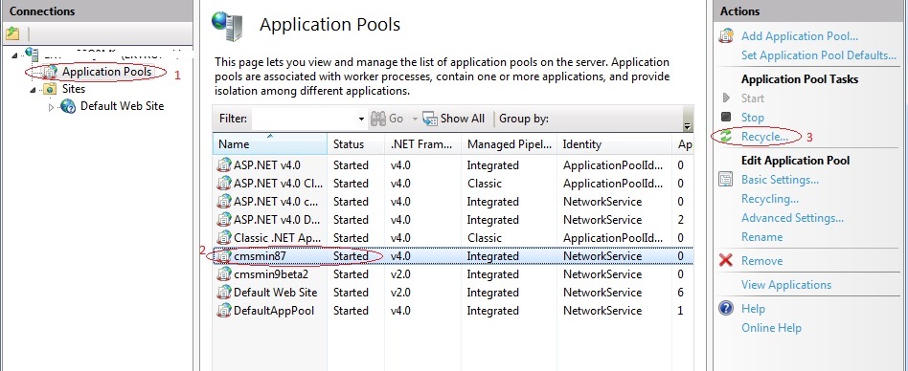Collapse the Sites tree node
Viewport: 908px width, 371px height.
pos(33,90)
